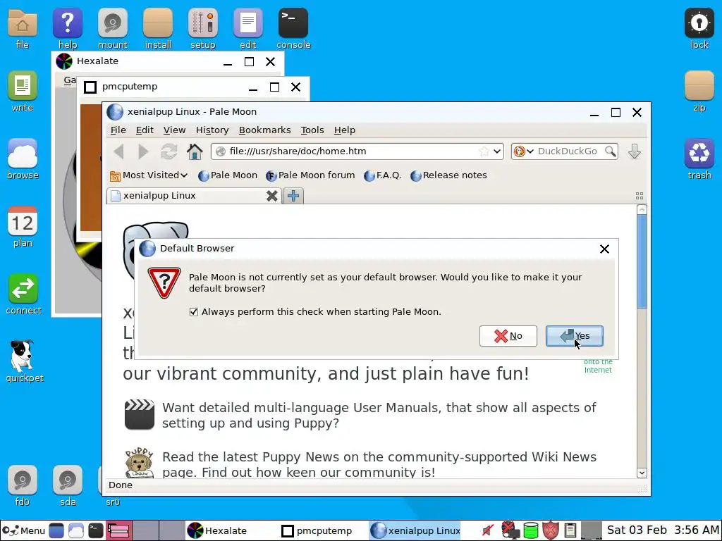Open a new tab with plus button
The image size is (722, 541).
[x=293, y=196]
